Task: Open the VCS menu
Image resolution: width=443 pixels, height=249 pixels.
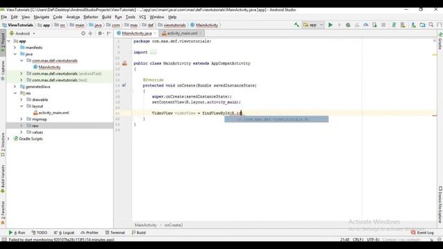Action: (x=143, y=17)
